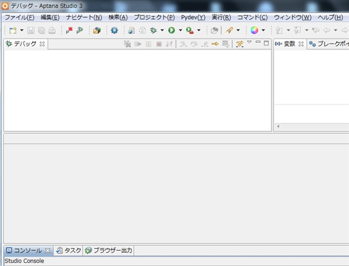Image resolution: width=349 pixels, height=266 pixels.
Task: Click the blue gear settings toolbar icon
Action: point(114,30)
